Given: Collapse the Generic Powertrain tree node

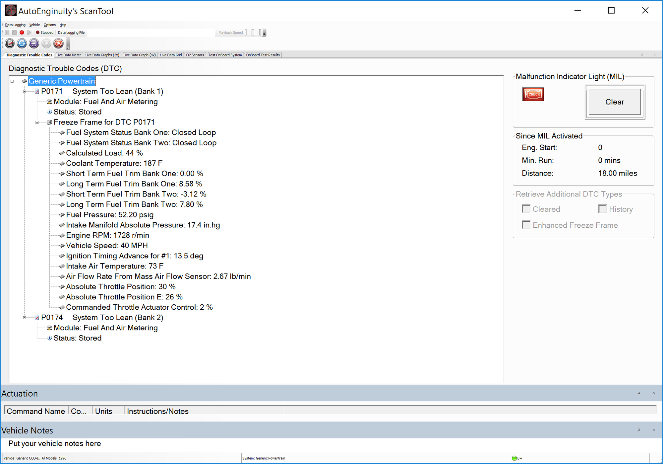Looking at the screenshot, I should pyautogui.click(x=12, y=81).
